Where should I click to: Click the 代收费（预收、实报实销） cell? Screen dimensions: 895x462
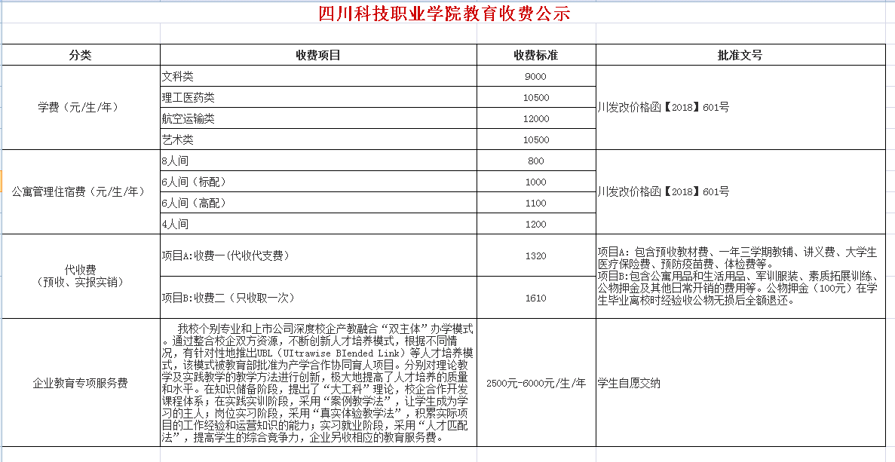[81, 276]
